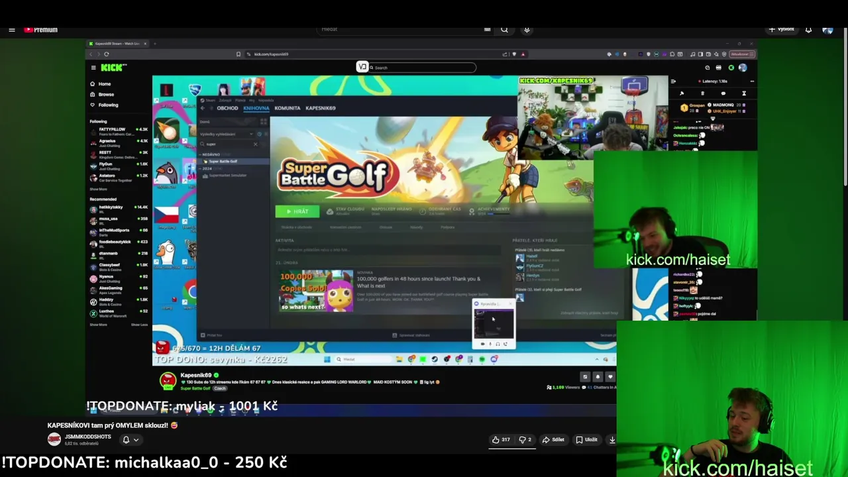The width and height of the screenshot is (848, 477).
Task: Open the Netflix desktop shortcut
Action: tap(166, 89)
